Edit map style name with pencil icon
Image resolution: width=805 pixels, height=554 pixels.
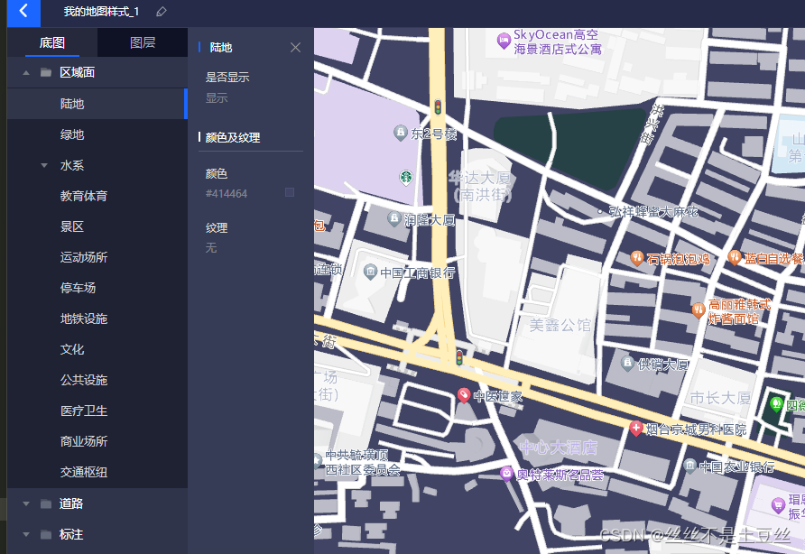point(162,12)
